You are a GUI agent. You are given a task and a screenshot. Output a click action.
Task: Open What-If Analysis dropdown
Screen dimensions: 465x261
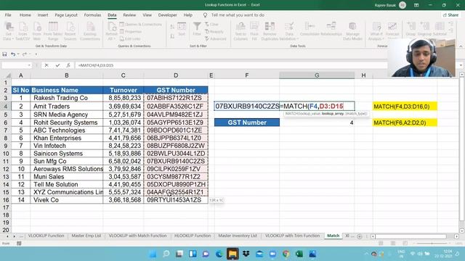click(376, 31)
